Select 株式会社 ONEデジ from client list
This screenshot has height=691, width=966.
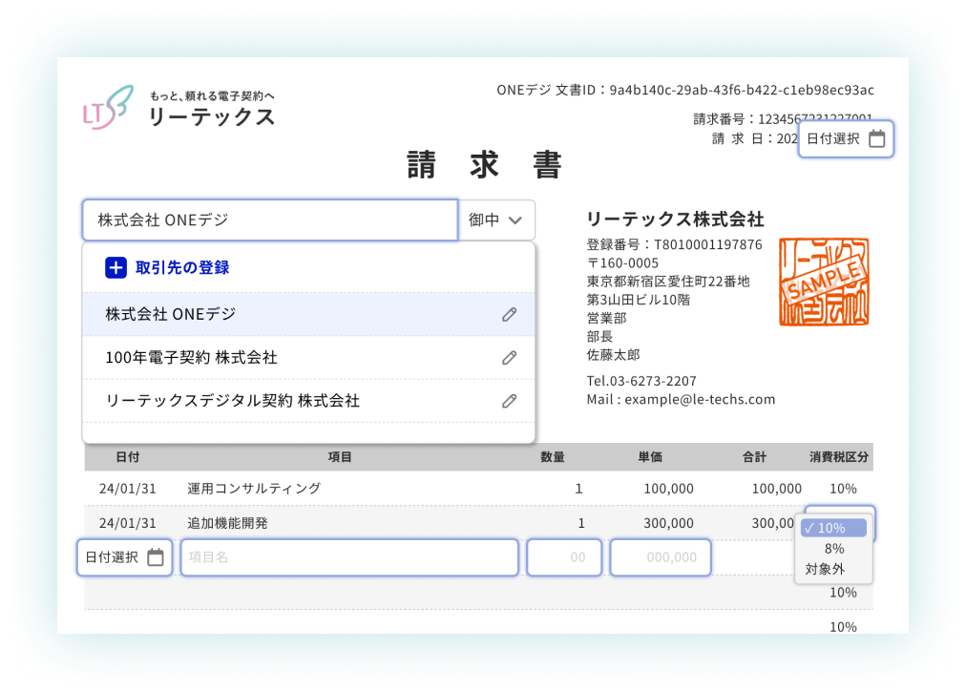tap(308, 314)
